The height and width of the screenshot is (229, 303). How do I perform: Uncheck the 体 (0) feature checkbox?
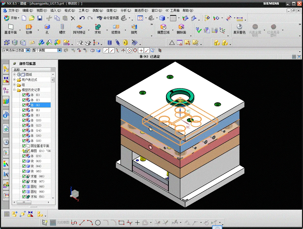click(x=24, y=95)
